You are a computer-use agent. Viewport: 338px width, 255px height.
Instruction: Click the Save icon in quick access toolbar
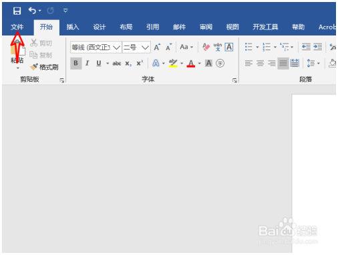[x=17, y=11]
